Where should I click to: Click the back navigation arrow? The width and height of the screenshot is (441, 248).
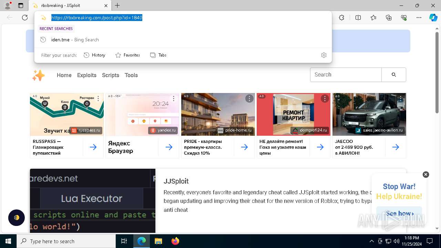(10, 18)
